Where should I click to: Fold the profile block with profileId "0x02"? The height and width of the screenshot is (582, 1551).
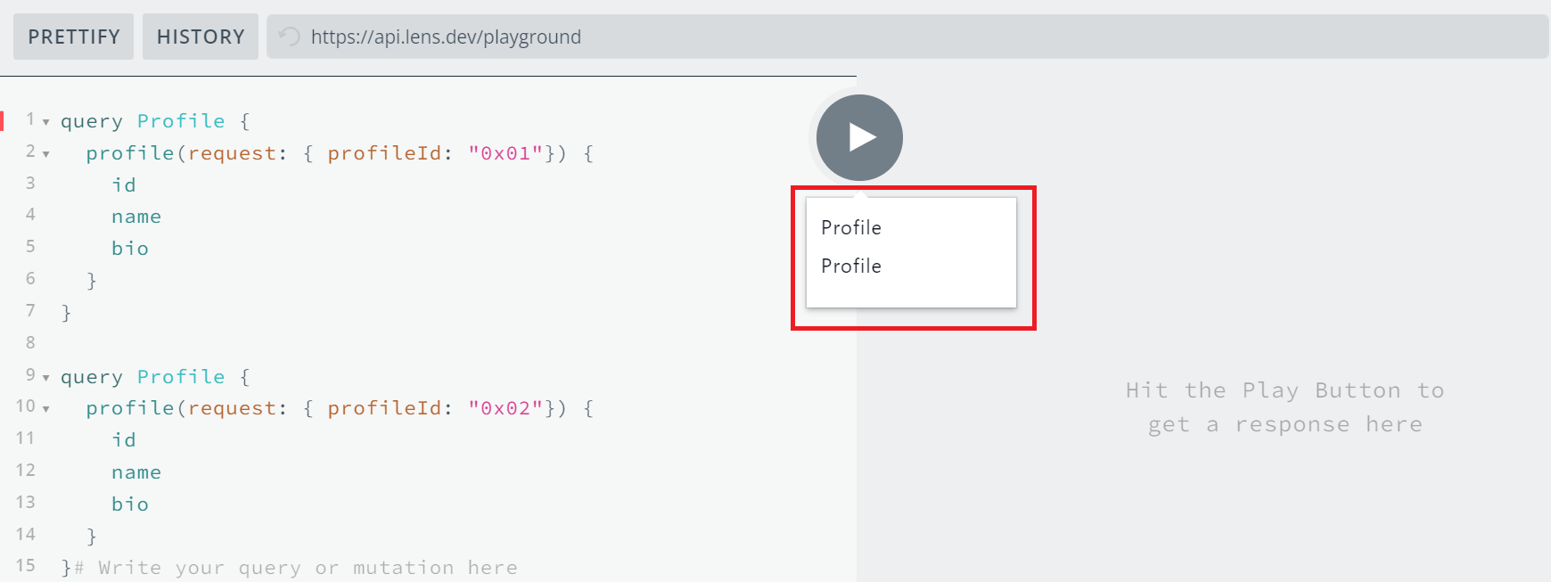pos(45,409)
